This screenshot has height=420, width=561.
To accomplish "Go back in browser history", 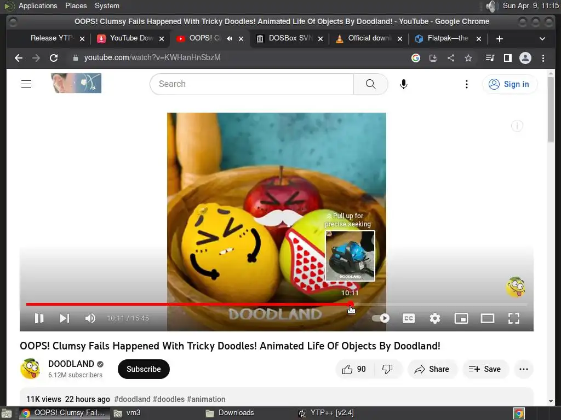I will [x=19, y=58].
